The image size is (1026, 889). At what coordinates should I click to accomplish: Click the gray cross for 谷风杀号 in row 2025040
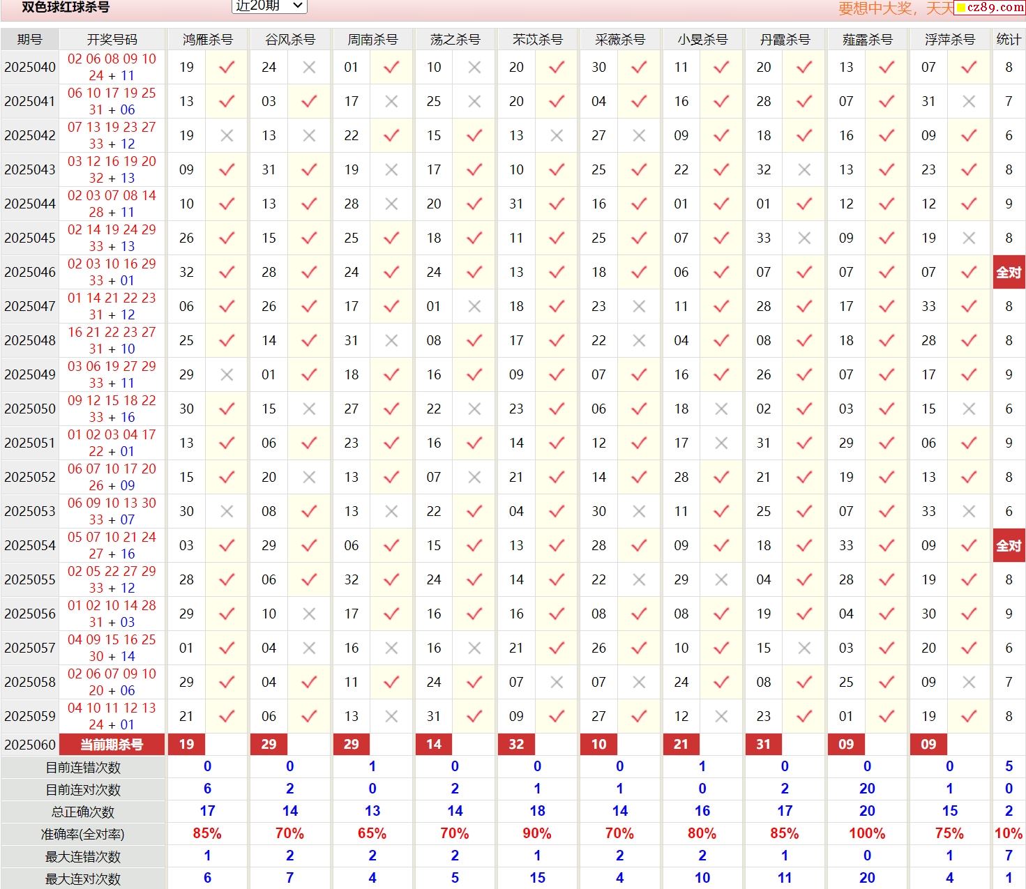pos(309,68)
